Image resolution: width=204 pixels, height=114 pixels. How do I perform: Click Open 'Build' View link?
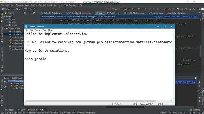coord(172,16)
